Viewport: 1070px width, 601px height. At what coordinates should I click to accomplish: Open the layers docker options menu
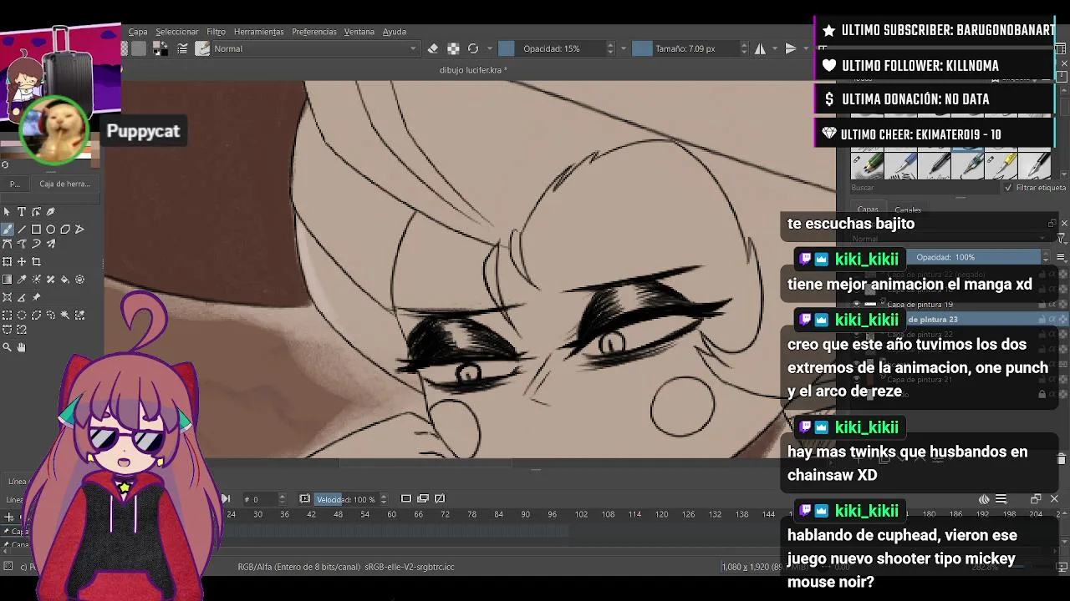click(1062, 257)
